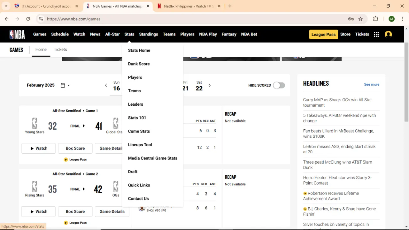Open 'LeBron misses ASG' headline
Viewport: 409px width, 230px height.
coord(339,149)
